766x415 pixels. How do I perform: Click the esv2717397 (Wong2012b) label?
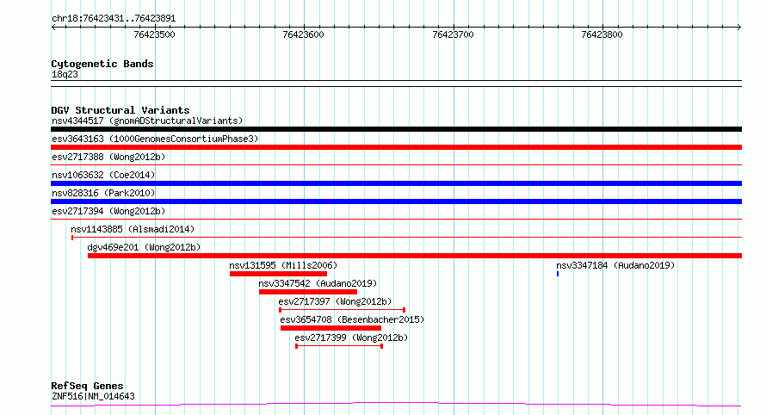click(x=335, y=301)
